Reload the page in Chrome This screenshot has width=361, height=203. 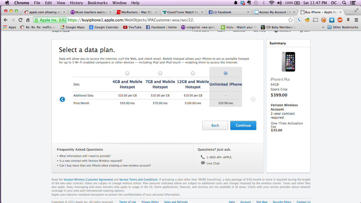point(20,20)
